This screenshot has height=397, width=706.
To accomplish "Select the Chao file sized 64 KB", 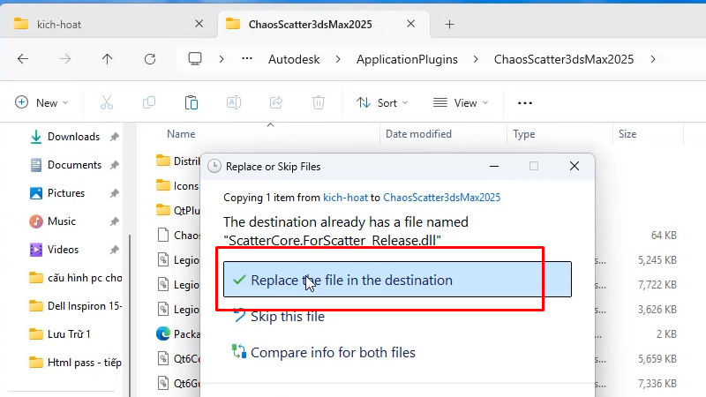I will point(177,235).
